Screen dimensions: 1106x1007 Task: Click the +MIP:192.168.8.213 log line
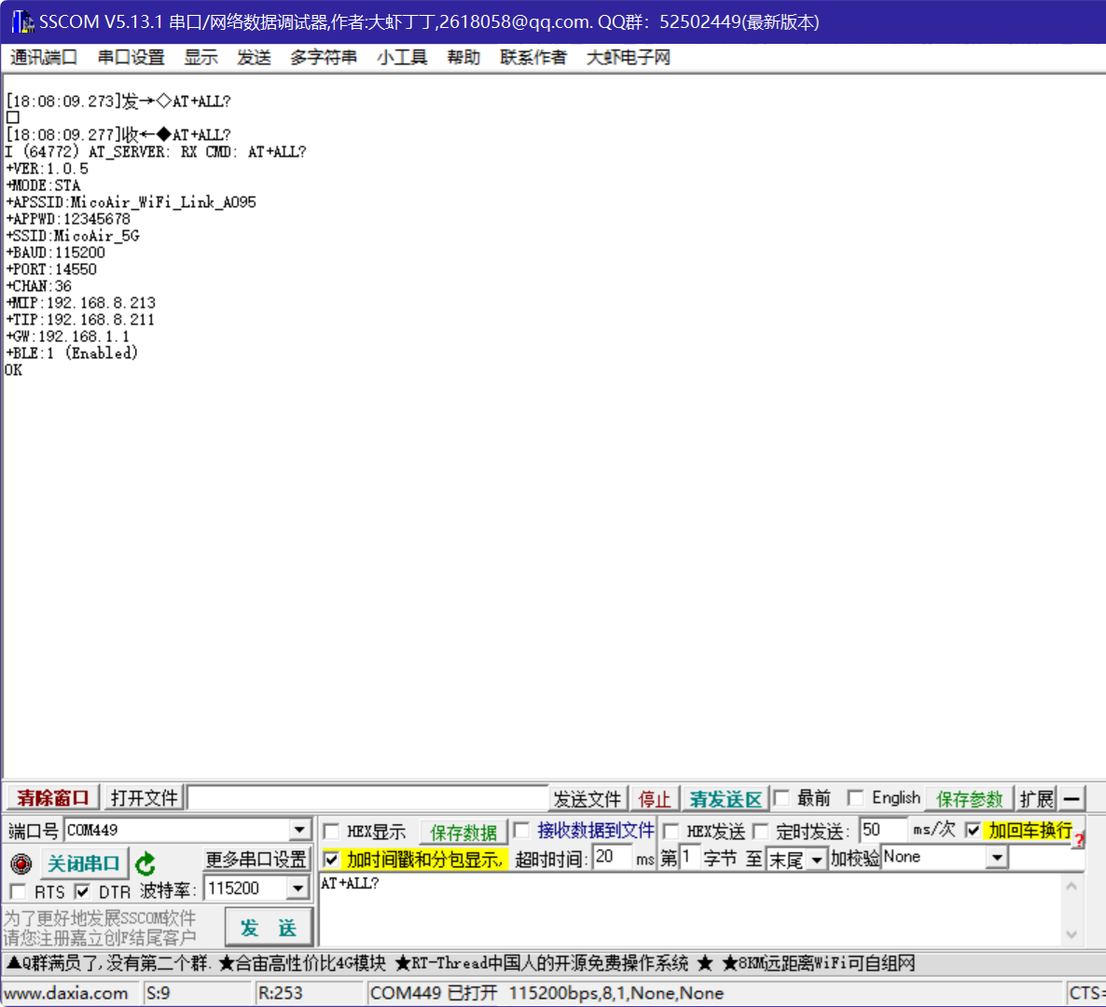click(x=80, y=302)
